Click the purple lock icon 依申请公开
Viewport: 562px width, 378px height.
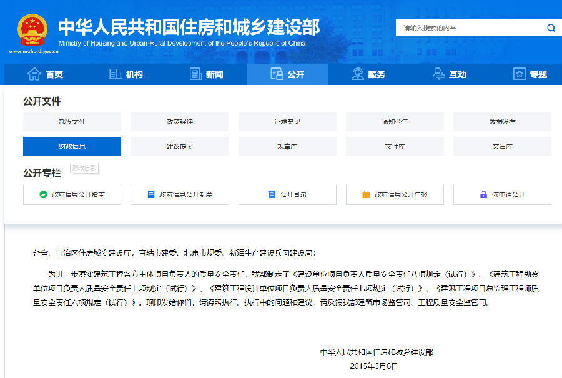coord(483,194)
